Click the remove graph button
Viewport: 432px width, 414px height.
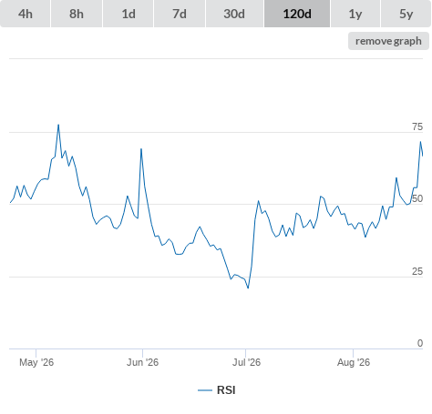[388, 41]
